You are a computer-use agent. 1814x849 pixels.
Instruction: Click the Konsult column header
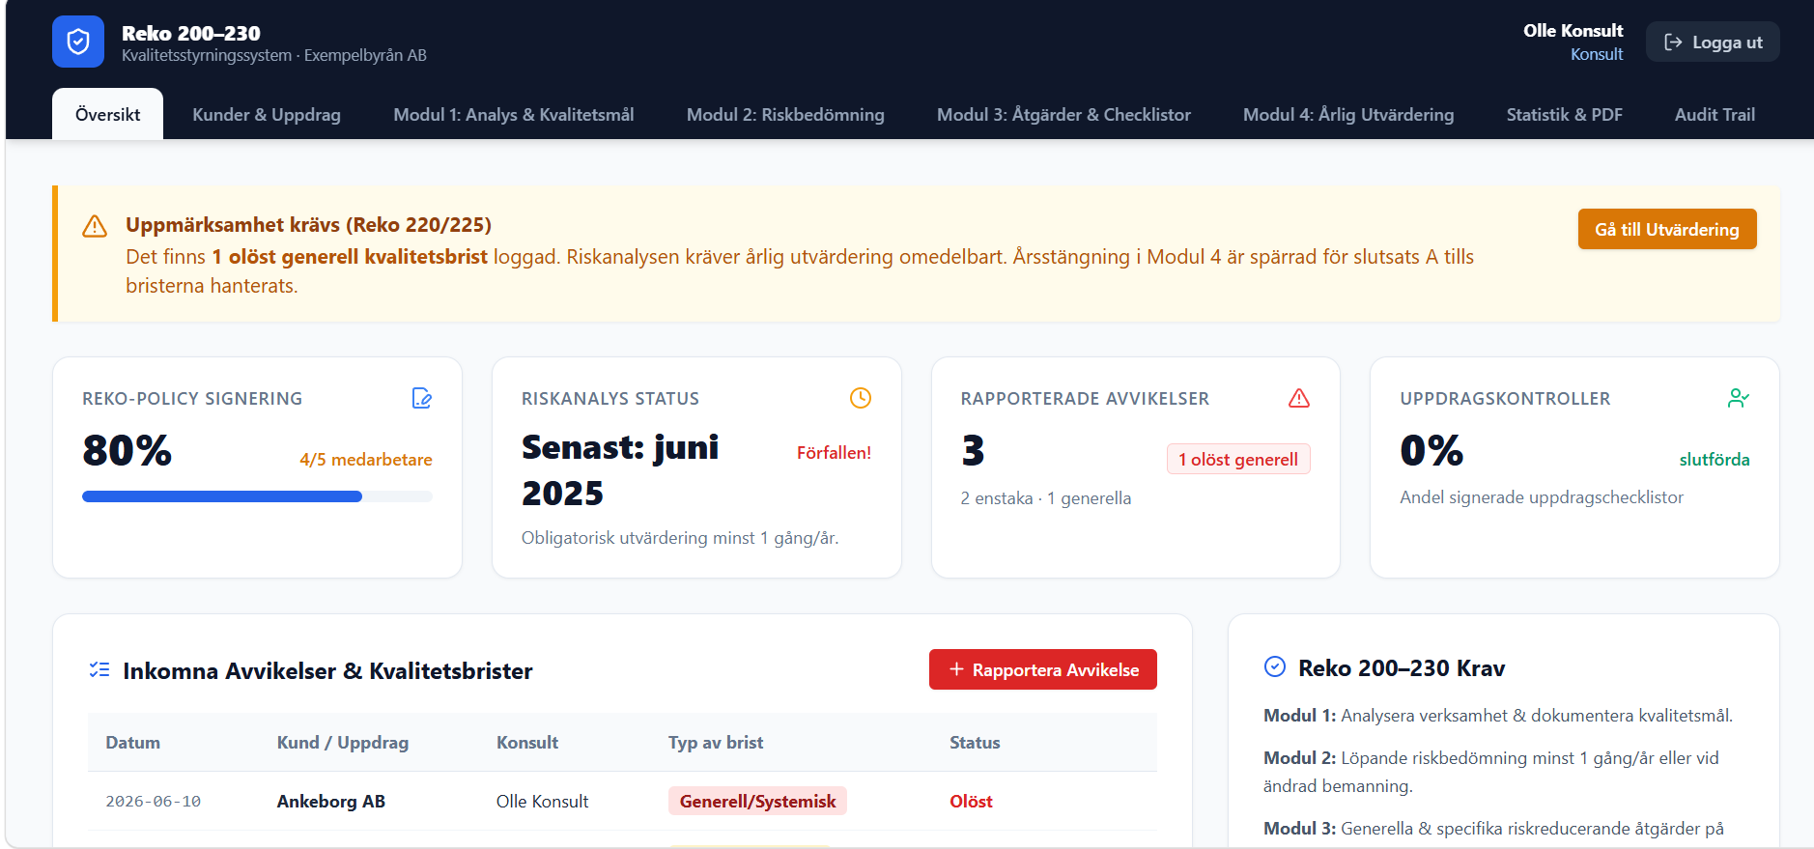point(527,742)
